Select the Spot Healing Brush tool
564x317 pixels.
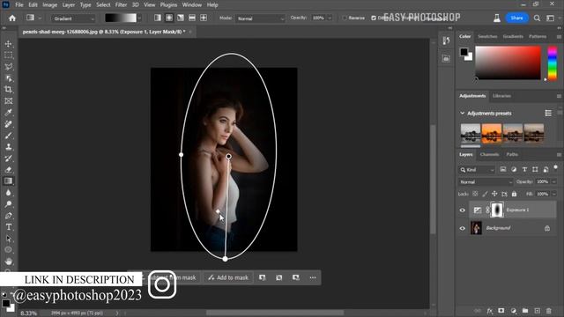pyautogui.click(x=8, y=124)
